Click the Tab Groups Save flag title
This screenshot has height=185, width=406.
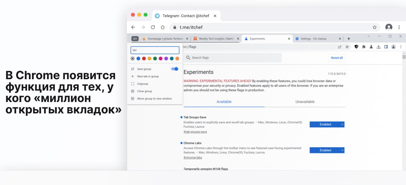tap(195, 117)
